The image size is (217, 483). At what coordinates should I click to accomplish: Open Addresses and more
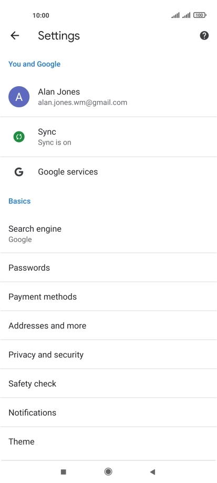pos(108,325)
